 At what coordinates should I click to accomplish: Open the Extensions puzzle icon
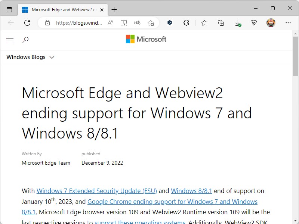[186, 22]
